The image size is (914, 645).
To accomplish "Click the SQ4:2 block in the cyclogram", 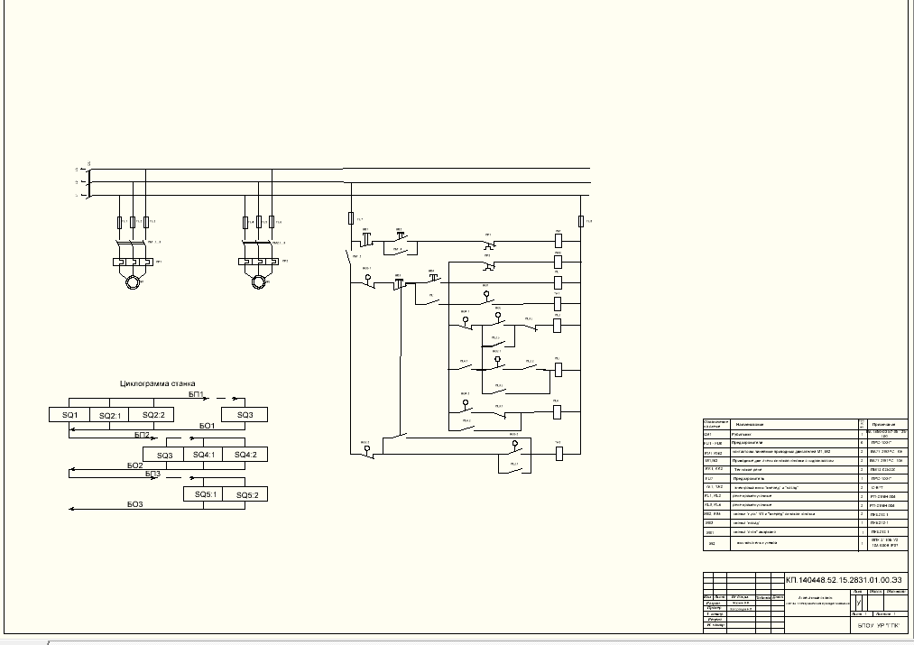I will pos(245,455).
